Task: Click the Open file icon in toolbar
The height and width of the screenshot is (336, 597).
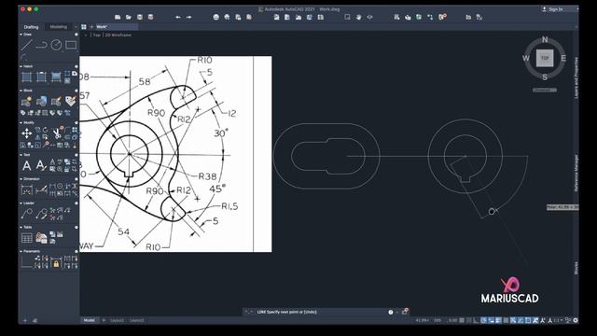Action: 129,17
